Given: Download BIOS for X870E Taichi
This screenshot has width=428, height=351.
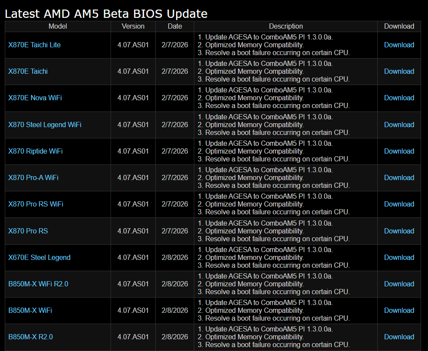Looking at the screenshot, I should pyautogui.click(x=399, y=71).
